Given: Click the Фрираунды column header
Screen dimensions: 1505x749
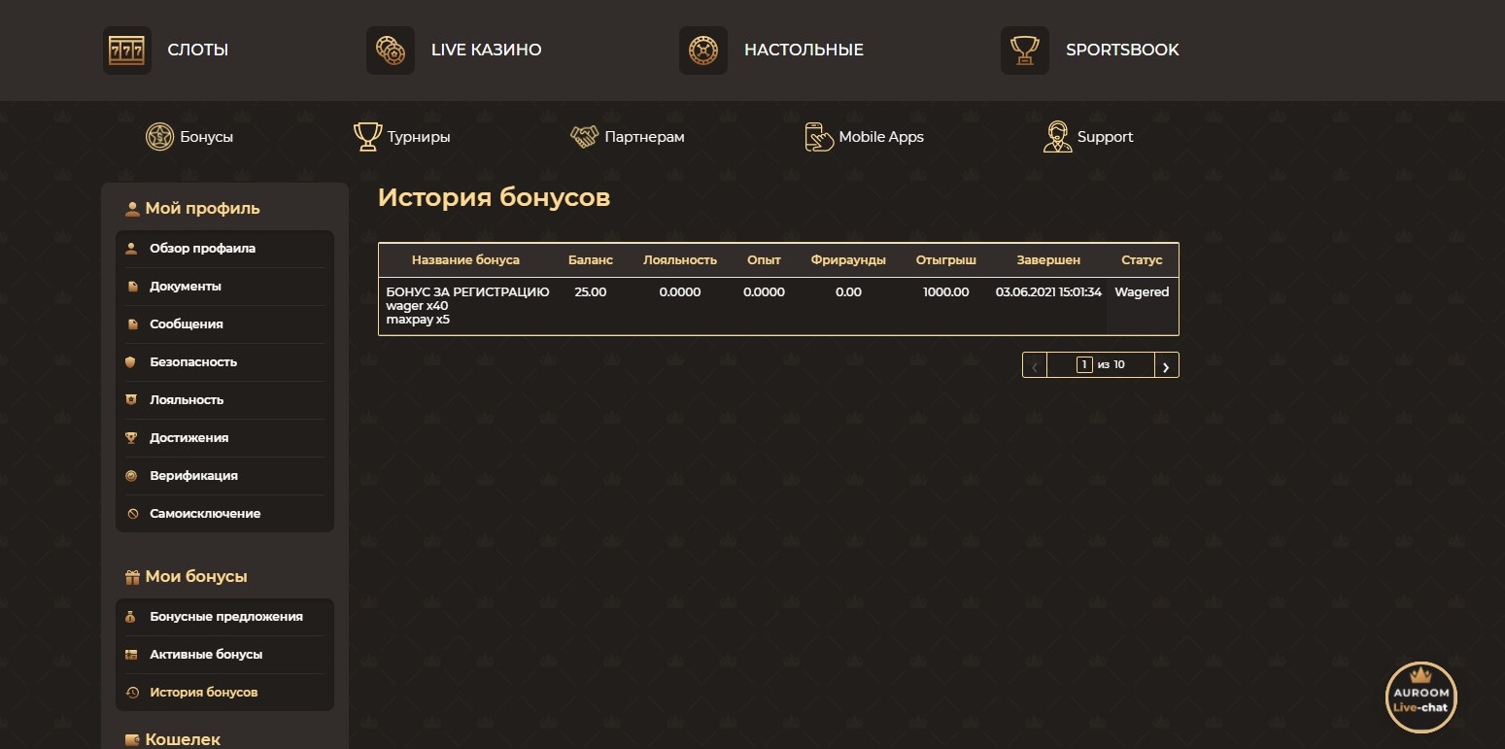Looking at the screenshot, I should [x=848, y=260].
